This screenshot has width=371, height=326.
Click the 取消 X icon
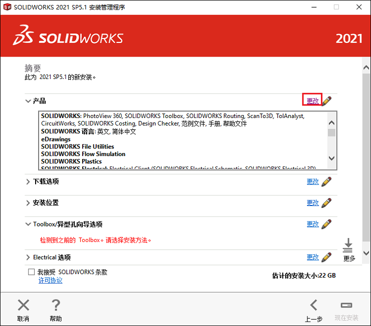[x=24, y=305]
